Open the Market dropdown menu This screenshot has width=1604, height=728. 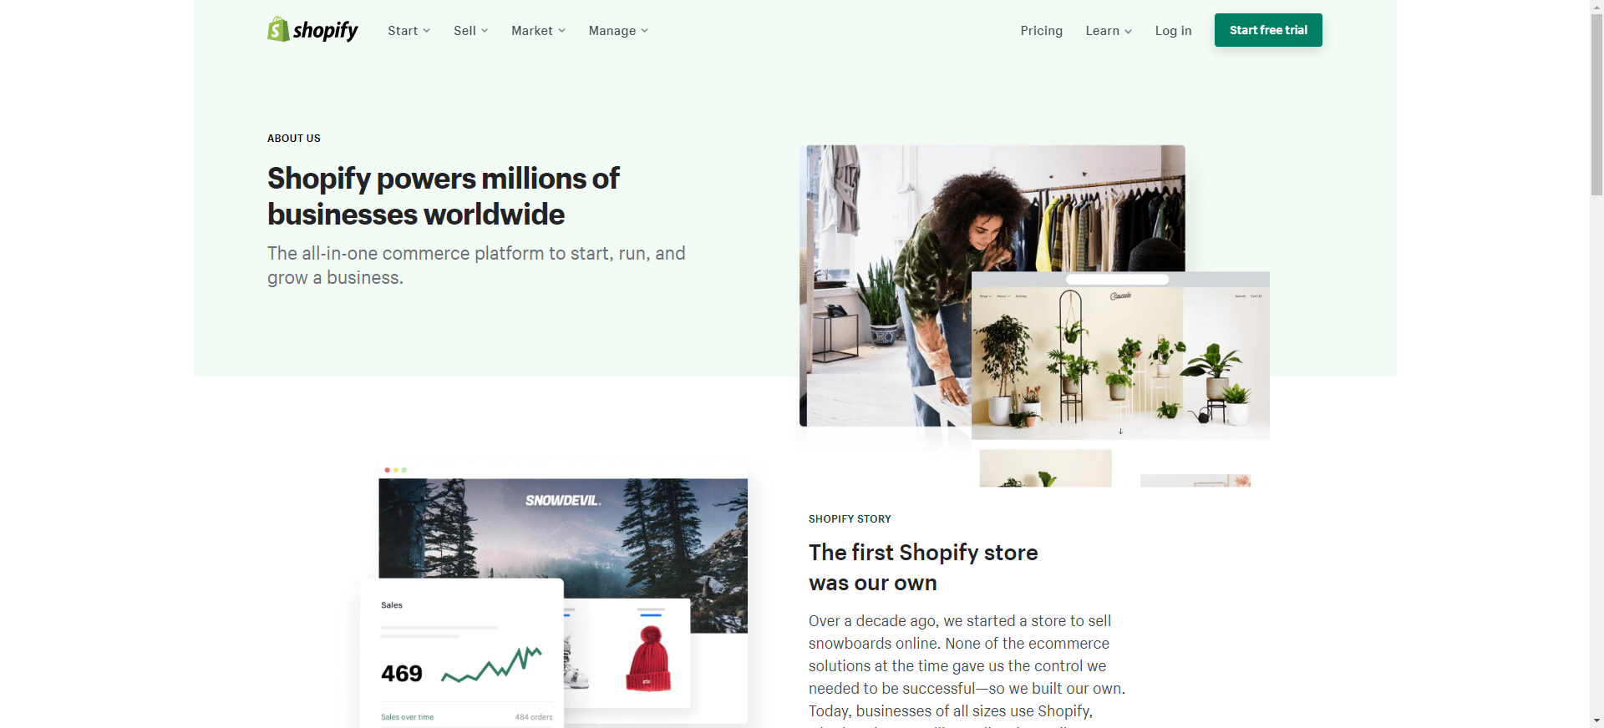538,31
